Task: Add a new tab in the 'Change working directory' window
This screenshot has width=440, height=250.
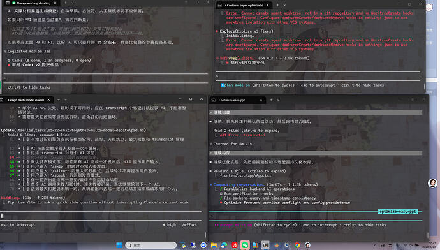Action: (66, 3)
